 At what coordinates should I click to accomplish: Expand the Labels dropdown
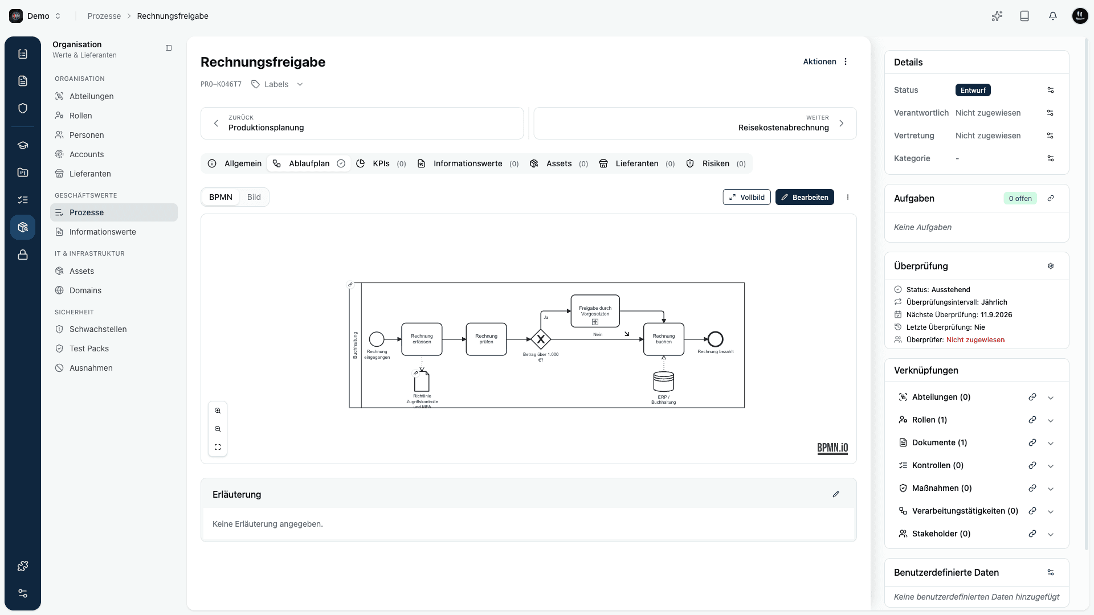click(x=277, y=84)
